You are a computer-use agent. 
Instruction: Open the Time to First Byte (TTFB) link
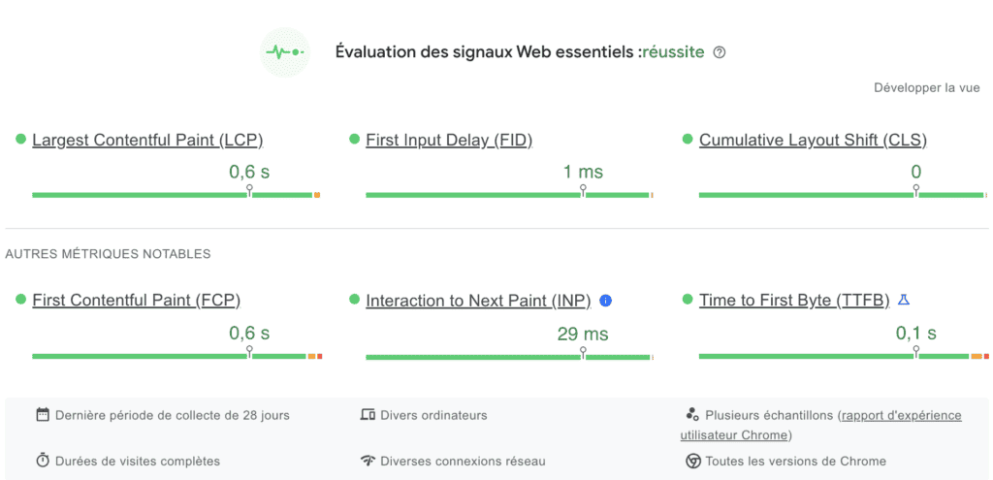click(795, 301)
